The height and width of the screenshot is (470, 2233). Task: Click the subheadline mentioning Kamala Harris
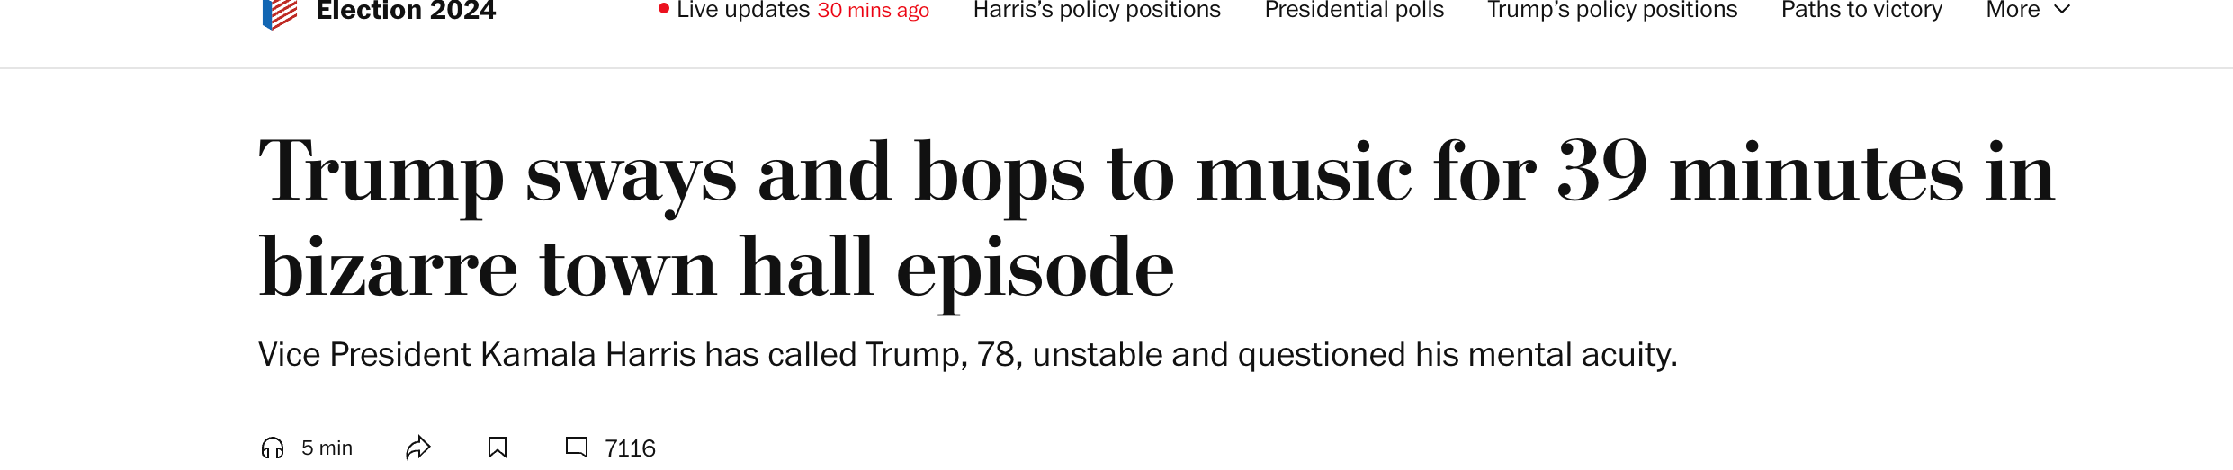[968, 355]
